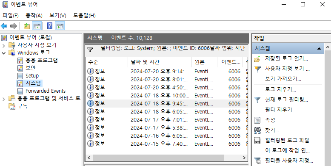
Task: Click the 구독 folder icon
Action: 12,106
